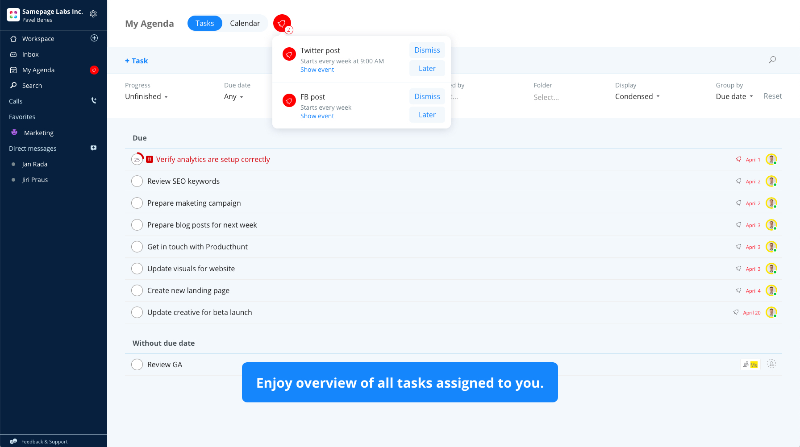Reset the task filters
Image resolution: width=800 pixels, height=447 pixels.
point(773,96)
